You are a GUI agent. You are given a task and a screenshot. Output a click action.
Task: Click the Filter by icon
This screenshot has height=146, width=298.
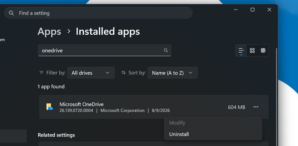tap(41, 73)
